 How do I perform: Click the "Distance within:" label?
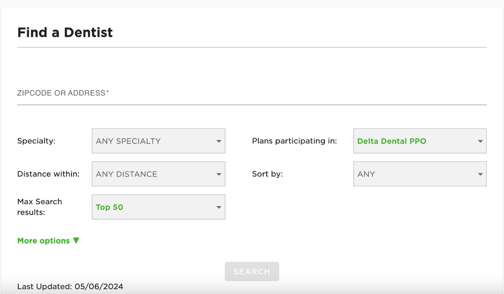tap(48, 174)
